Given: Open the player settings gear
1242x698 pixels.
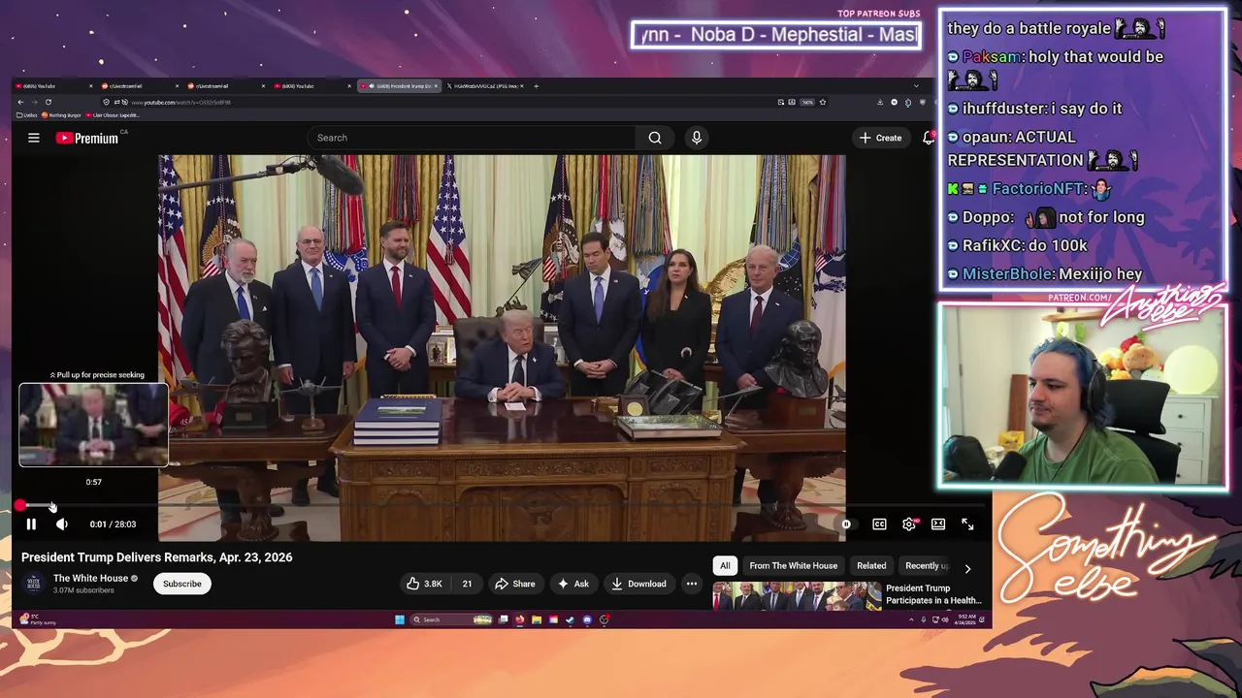Looking at the screenshot, I should [x=909, y=524].
